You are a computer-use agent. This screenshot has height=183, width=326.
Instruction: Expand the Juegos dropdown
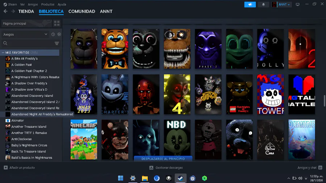point(25,34)
